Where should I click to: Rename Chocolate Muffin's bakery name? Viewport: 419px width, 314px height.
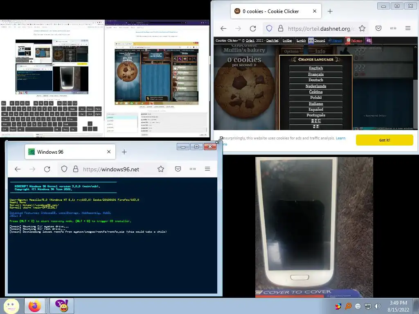tap(244, 48)
